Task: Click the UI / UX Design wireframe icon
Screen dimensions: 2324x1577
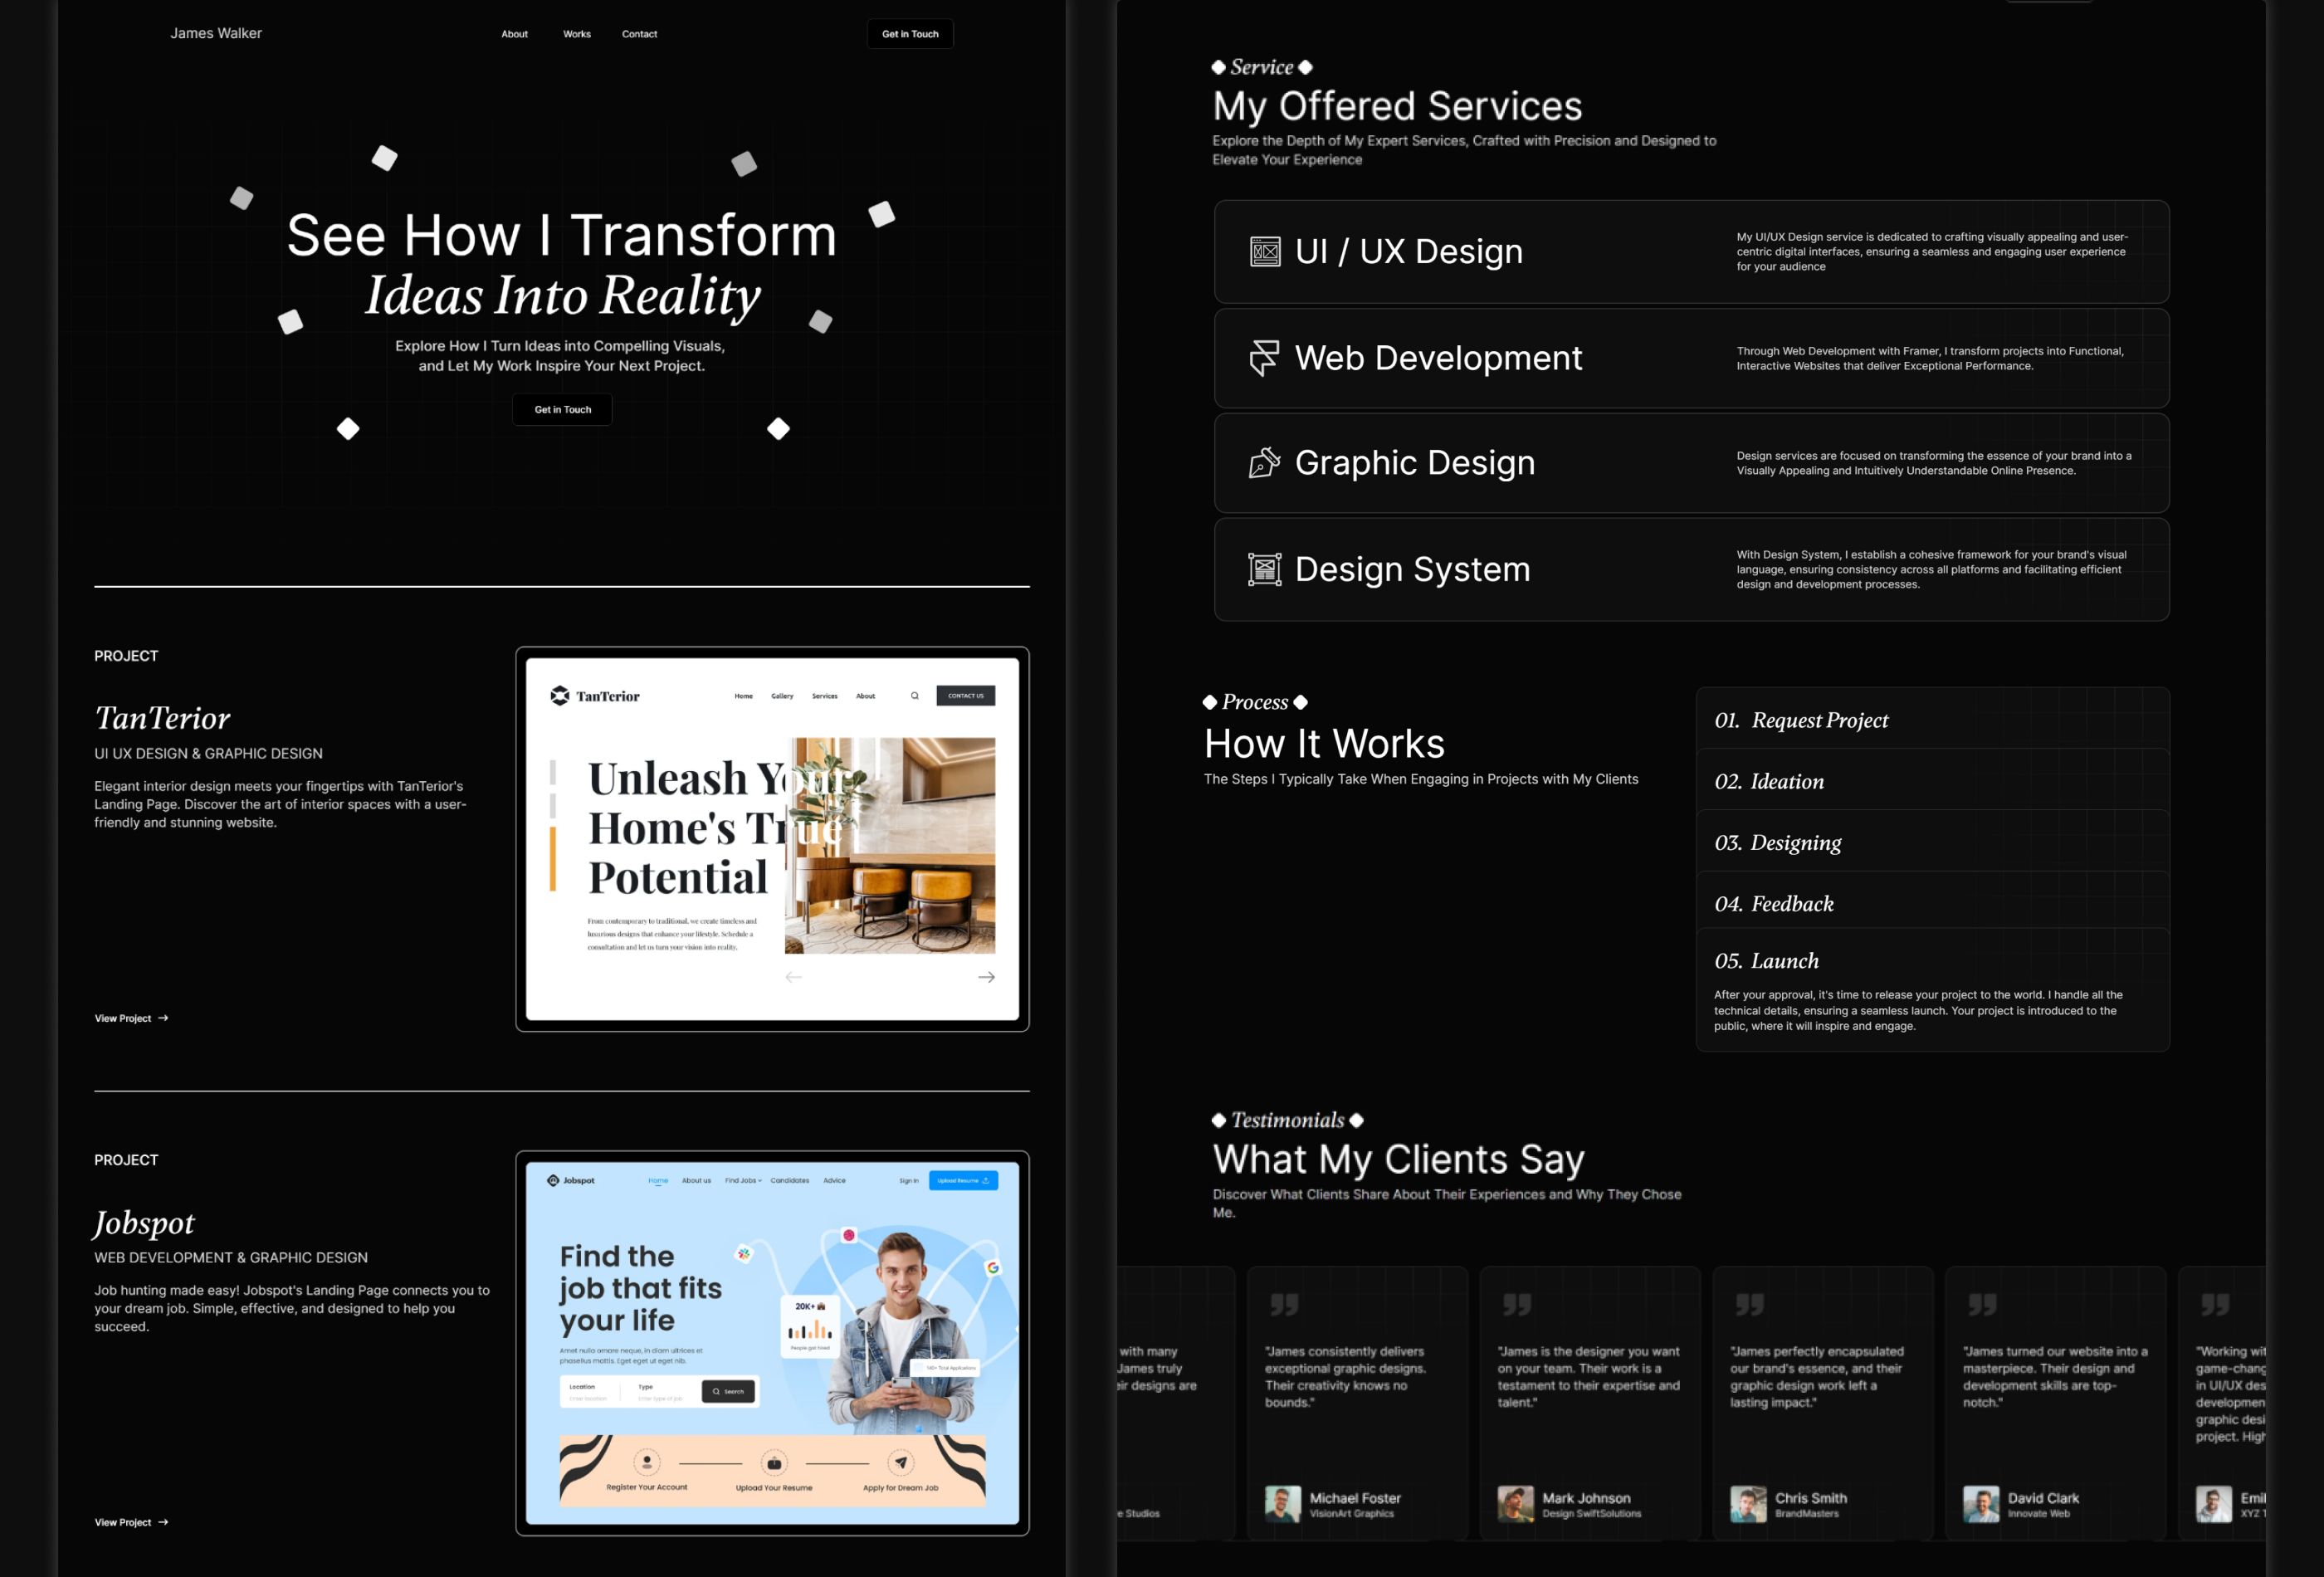Action: (1265, 251)
